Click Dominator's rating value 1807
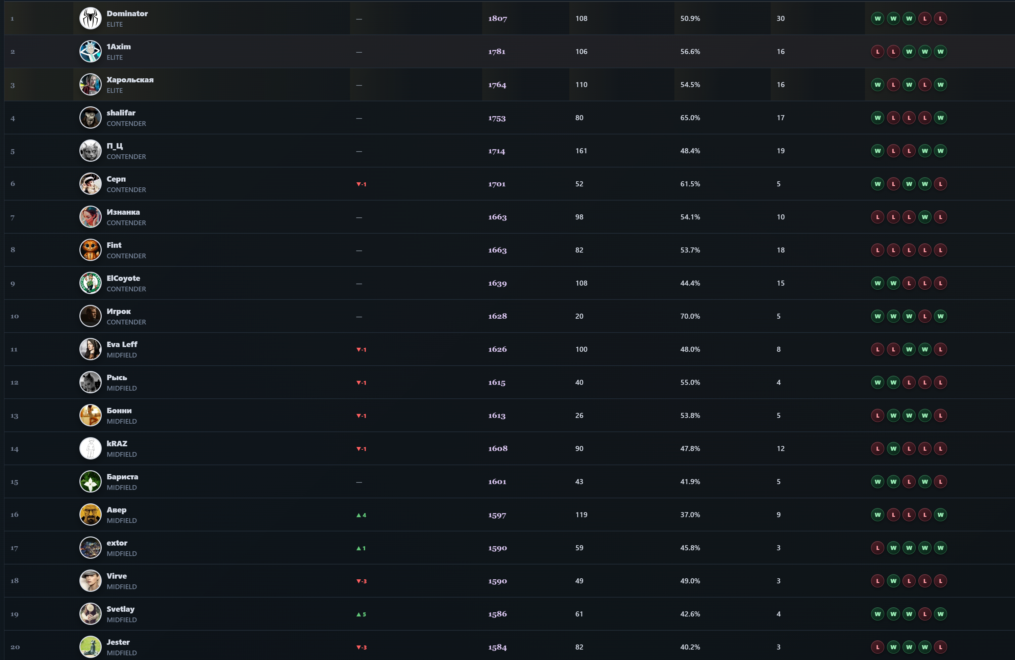The width and height of the screenshot is (1015, 660). [x=498, y=18]
